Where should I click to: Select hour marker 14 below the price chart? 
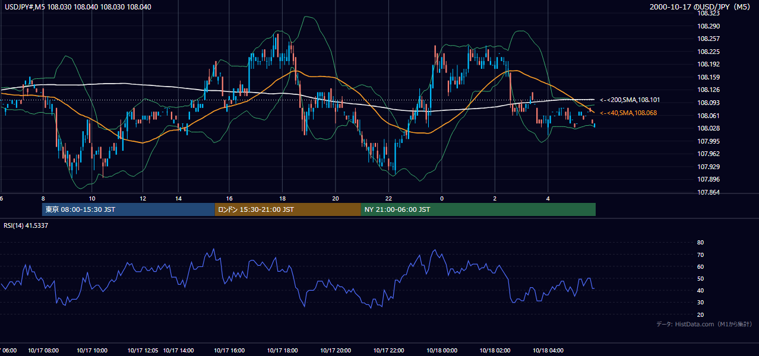tap(178, 198)
